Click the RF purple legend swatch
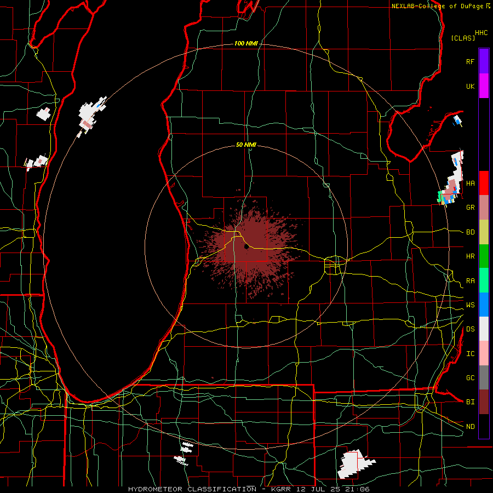The image size is (493, 493). [484, 61]
